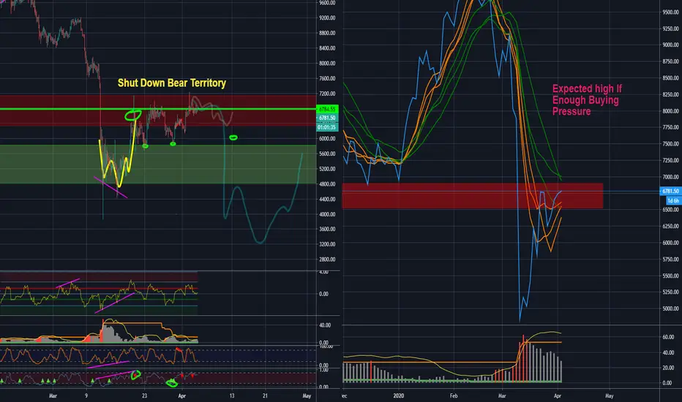
Task: Click the 5600.00 label on left price axis
Action: (x=327, y=153)
